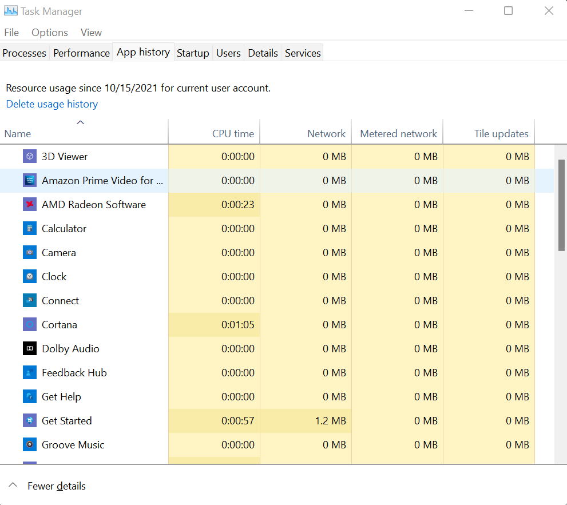Click the Amazon Prime Video app icon
Viewport: 567px width, 505px height.
coord(30,180)
